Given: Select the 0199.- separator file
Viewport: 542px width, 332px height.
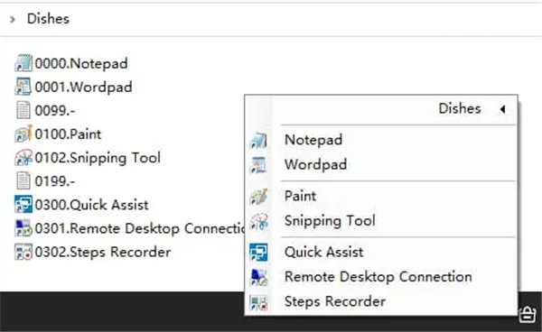Looking at the screenshot, I should 45,181.
